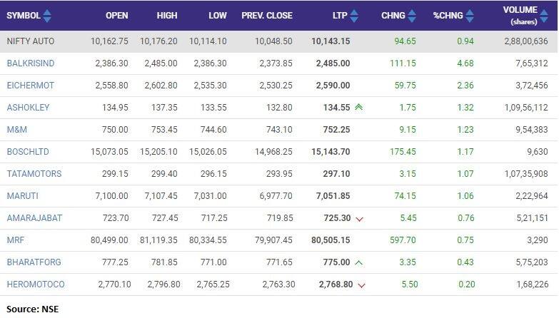Open MRF stock link
The height and width of the screenshot is (318, 559).
tap(15, 240)
